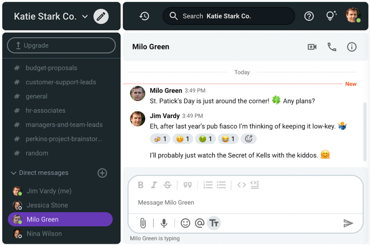Open the history clock icon
370x245 pixels.
point(144,16)
